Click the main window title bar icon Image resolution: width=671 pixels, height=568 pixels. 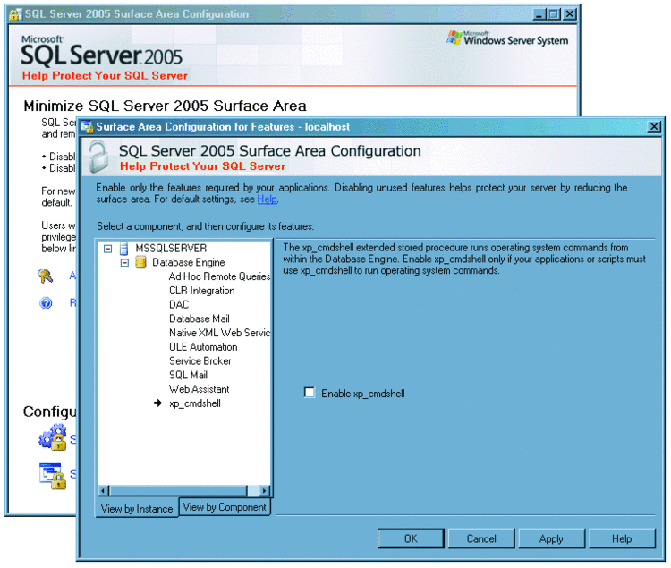pos(15,14)
